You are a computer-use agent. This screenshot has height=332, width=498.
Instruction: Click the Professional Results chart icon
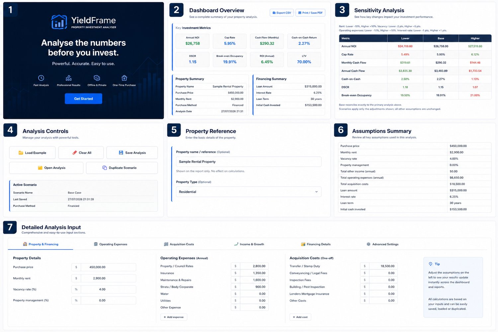pyautogui.click(x=68, y=78)
